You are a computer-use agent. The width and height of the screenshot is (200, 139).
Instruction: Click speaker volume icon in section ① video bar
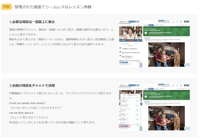[120, 40]
